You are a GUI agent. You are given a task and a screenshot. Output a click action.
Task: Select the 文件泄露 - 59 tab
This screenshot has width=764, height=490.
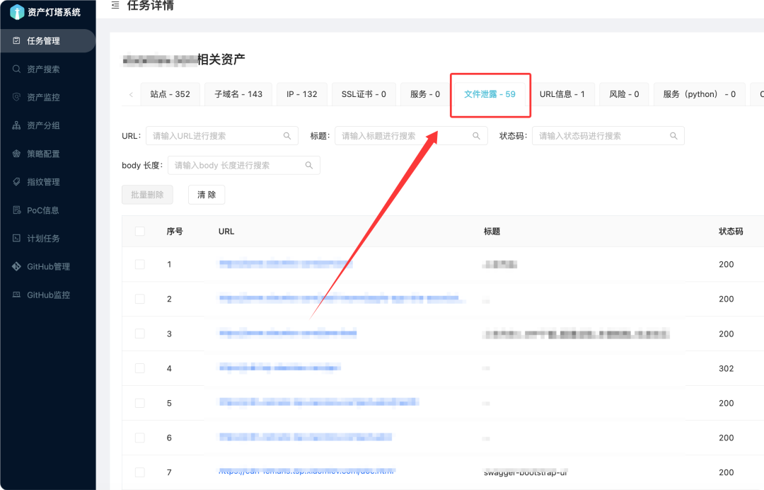[x=490, y=94]
